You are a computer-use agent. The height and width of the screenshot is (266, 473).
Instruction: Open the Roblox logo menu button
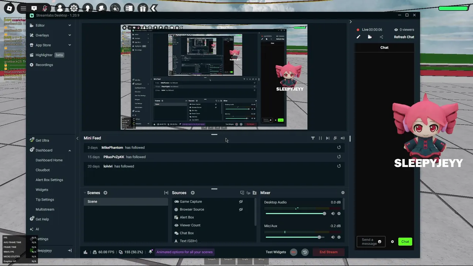tap(9, 8)
